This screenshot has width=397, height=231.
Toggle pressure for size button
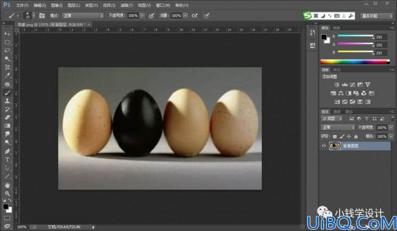point(206,16)
